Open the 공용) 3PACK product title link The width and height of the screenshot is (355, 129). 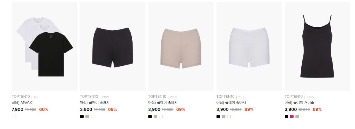tap(22, 103)
